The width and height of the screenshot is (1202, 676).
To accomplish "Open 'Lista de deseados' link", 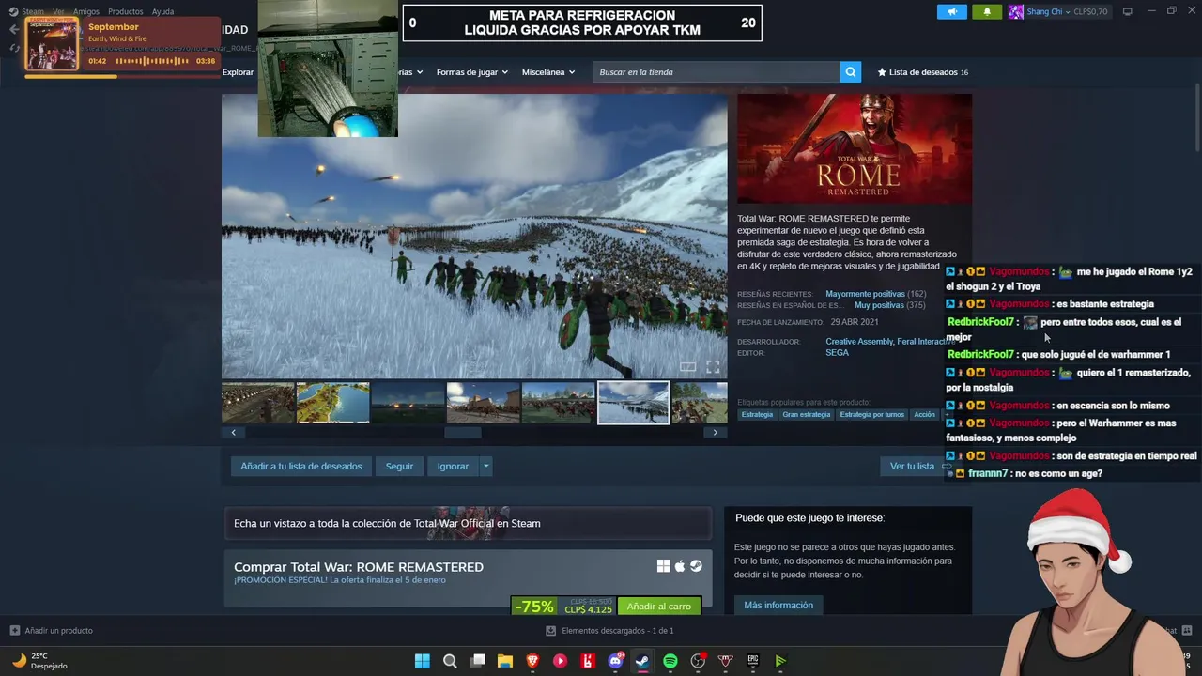I will click(922, 72).
